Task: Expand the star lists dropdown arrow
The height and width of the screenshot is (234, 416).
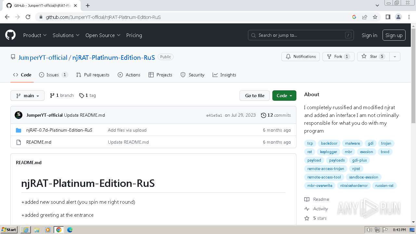Action: (x=395, y=57)
